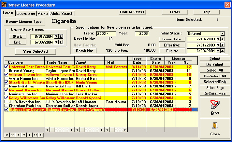Click next page double-arrow in navigator
The height and width of the screenshot is (142, 232).
point(35,135)
